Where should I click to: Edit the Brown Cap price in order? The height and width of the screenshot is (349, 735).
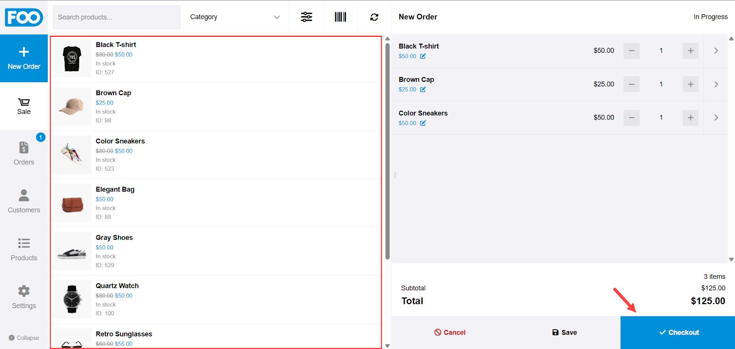point(423,90)
